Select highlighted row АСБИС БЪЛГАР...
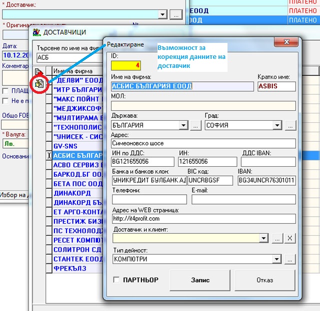This screenshot has height=311, width=320. click(78, 156)
